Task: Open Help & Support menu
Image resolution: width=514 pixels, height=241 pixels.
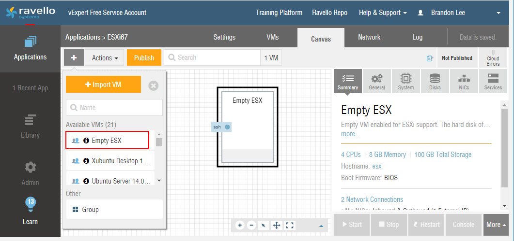Action: point(383,13)
